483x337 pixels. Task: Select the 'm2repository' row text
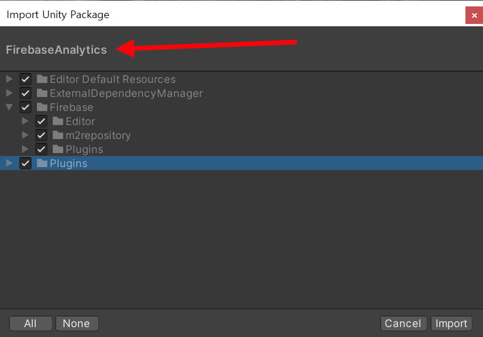tap(98, 136)
